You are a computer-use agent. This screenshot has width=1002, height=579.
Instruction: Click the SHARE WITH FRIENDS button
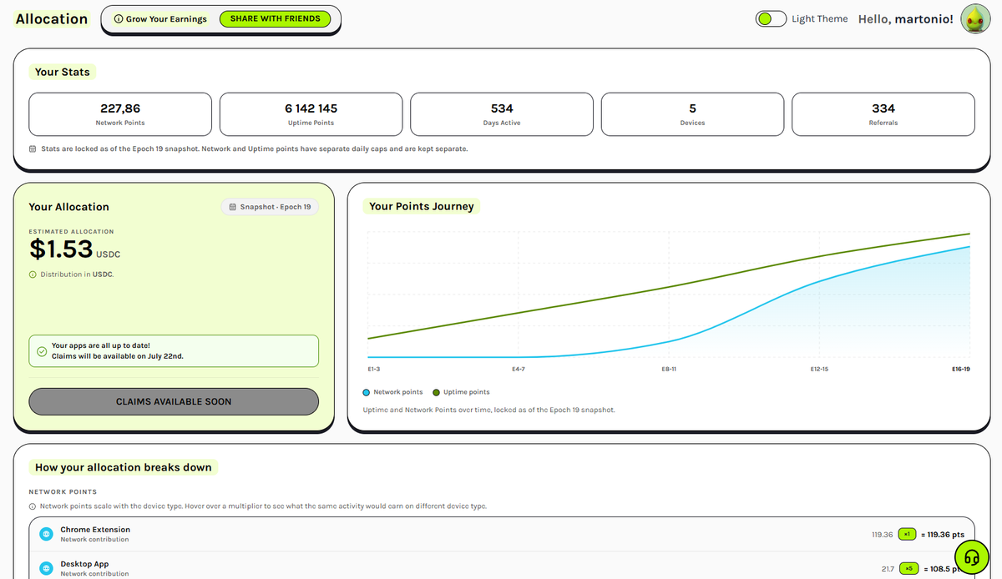275,18
